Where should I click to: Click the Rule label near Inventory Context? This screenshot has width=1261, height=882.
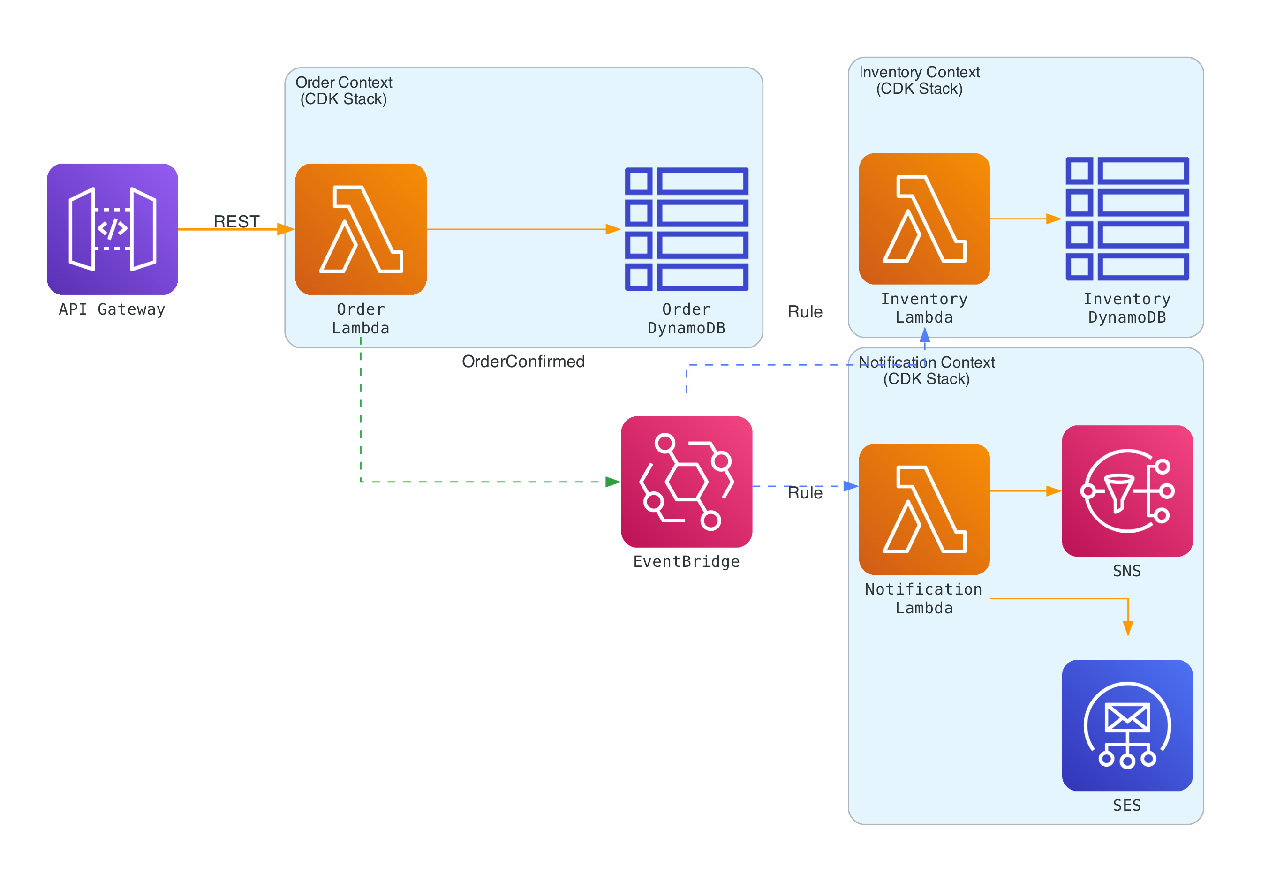coord(805,312)
